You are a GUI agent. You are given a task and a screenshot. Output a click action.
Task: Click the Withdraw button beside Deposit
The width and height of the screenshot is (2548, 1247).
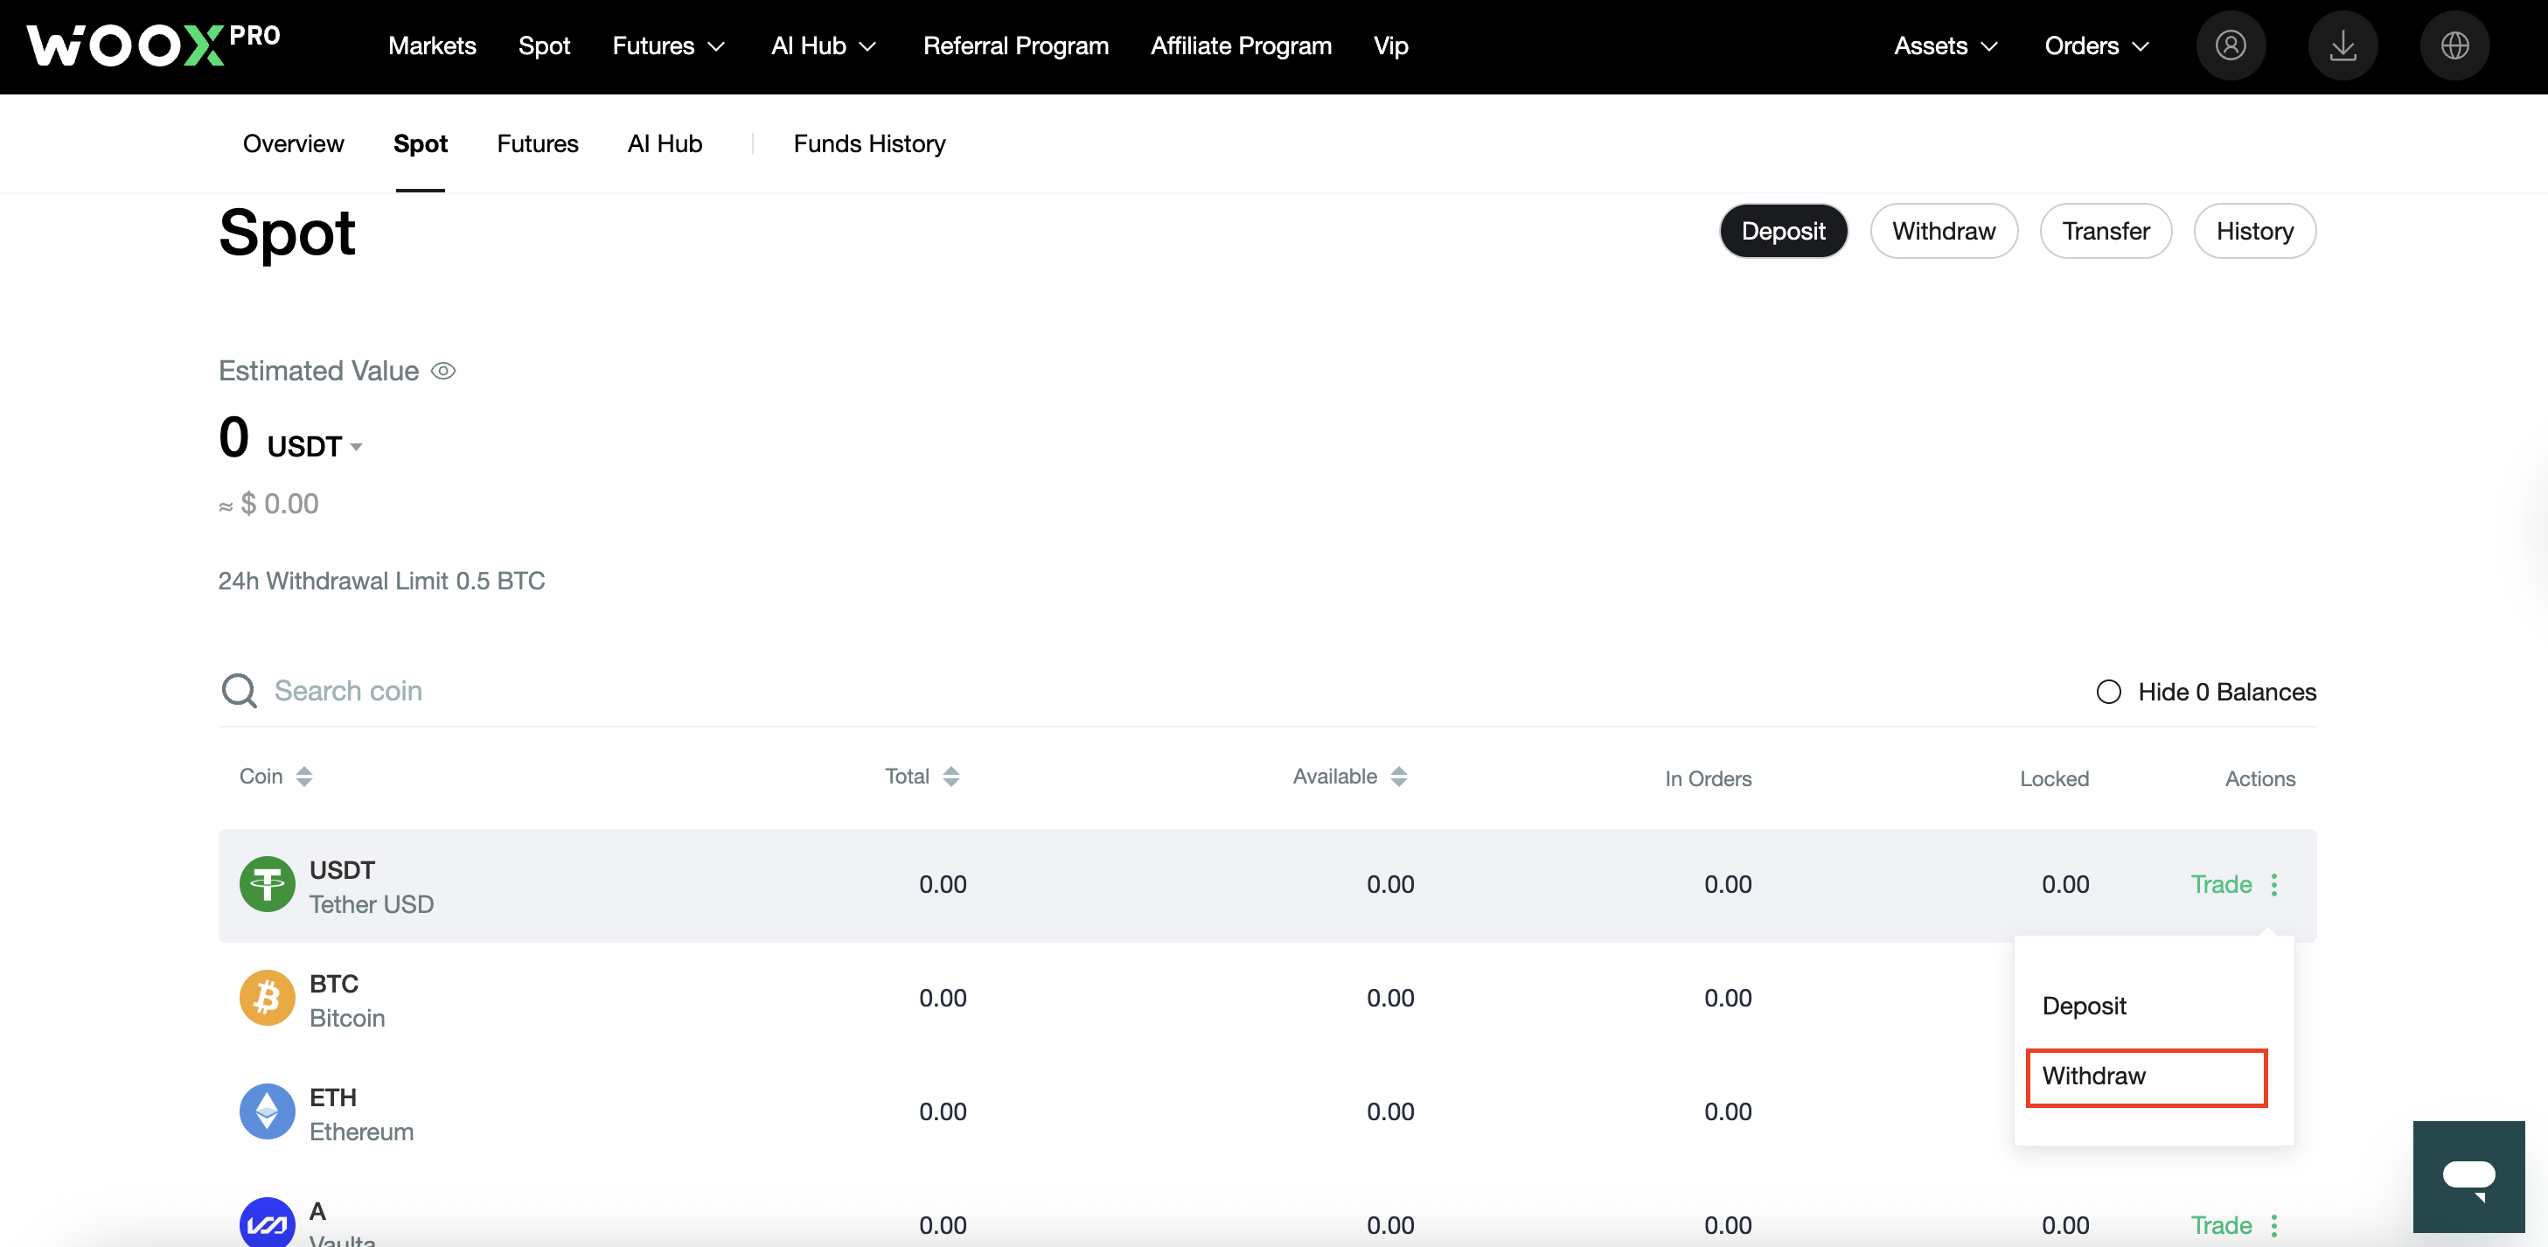click(1944, 230)
